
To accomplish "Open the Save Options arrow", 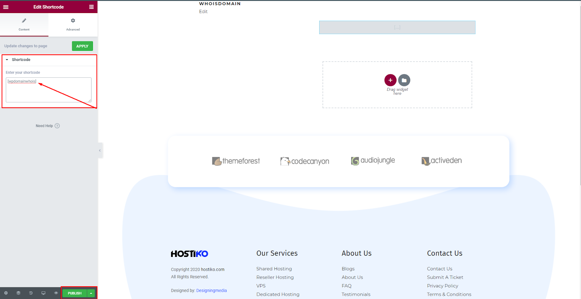I will (x=91, y=293).
